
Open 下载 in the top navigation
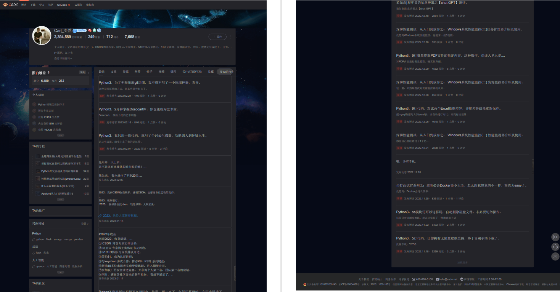coord(33,5)
